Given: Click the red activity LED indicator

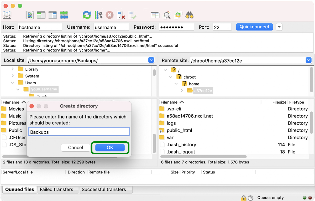Looking at the screenshot, I should (310, 198).
